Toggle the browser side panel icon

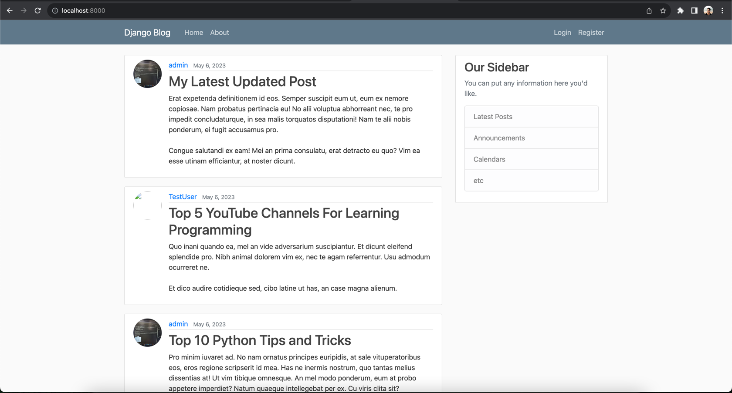(x=694, y=10)
